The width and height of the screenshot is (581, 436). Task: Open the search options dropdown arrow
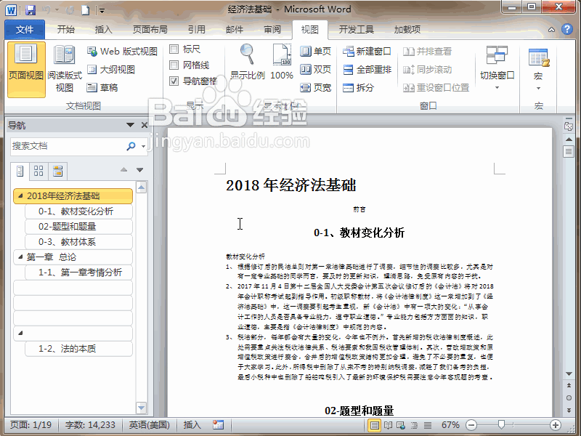143,146
